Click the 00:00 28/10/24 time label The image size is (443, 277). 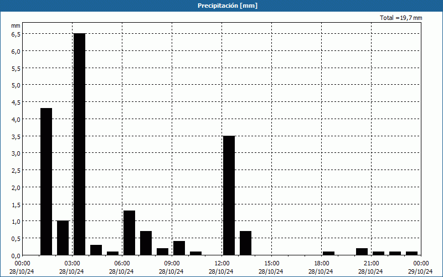[22, 268]
